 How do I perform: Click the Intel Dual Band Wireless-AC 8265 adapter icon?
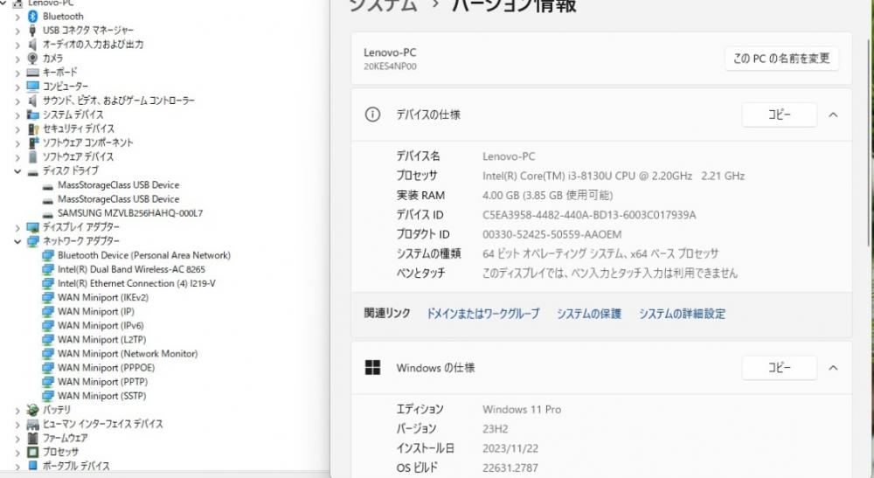48,270
